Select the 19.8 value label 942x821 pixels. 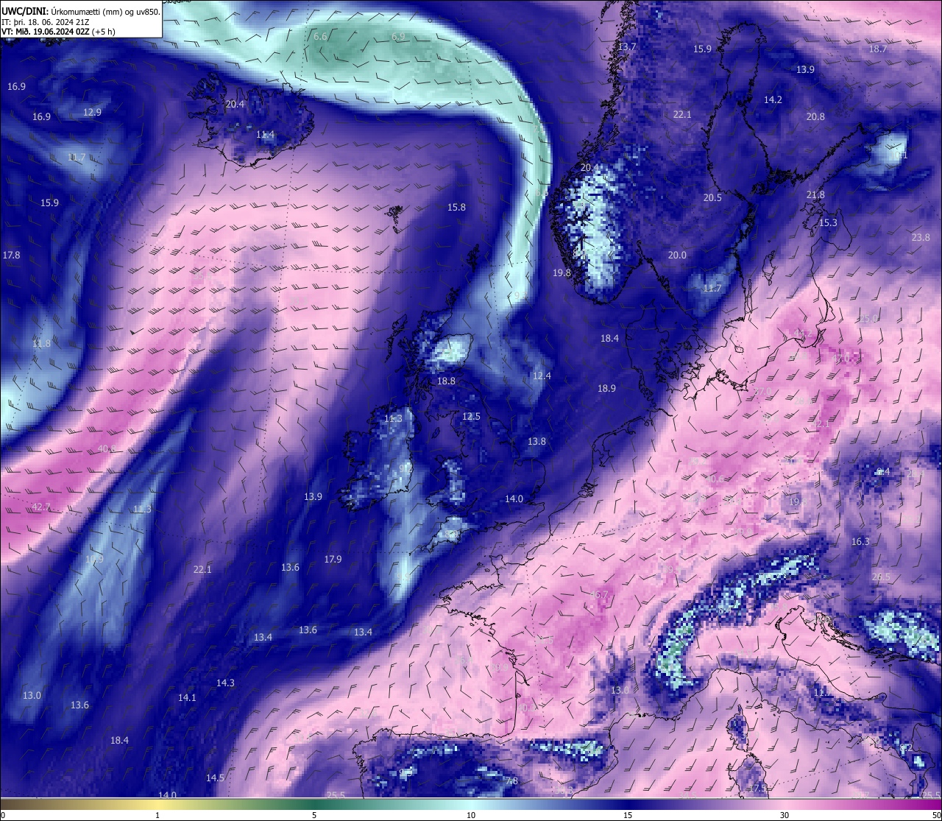(x=562, y=273)
